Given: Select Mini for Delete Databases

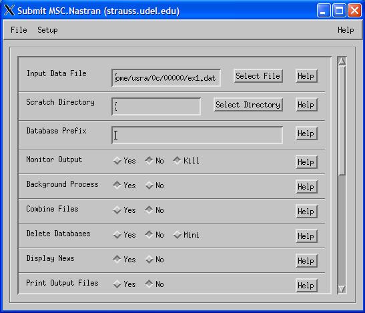Looking at the screenshot, I should (186, 235).
